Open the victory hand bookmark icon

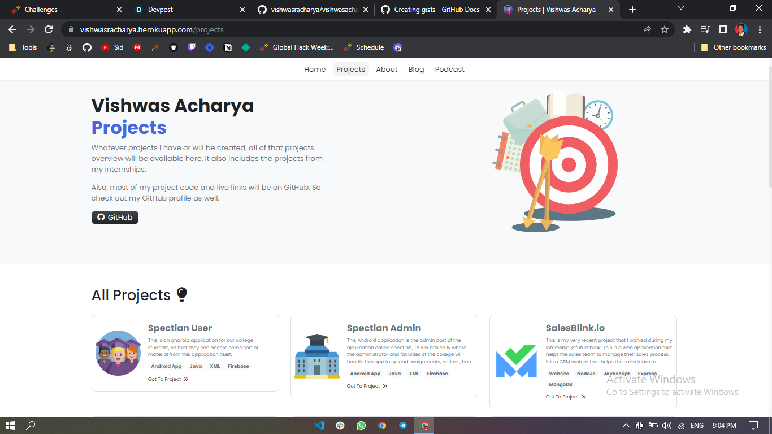[69, 47]
